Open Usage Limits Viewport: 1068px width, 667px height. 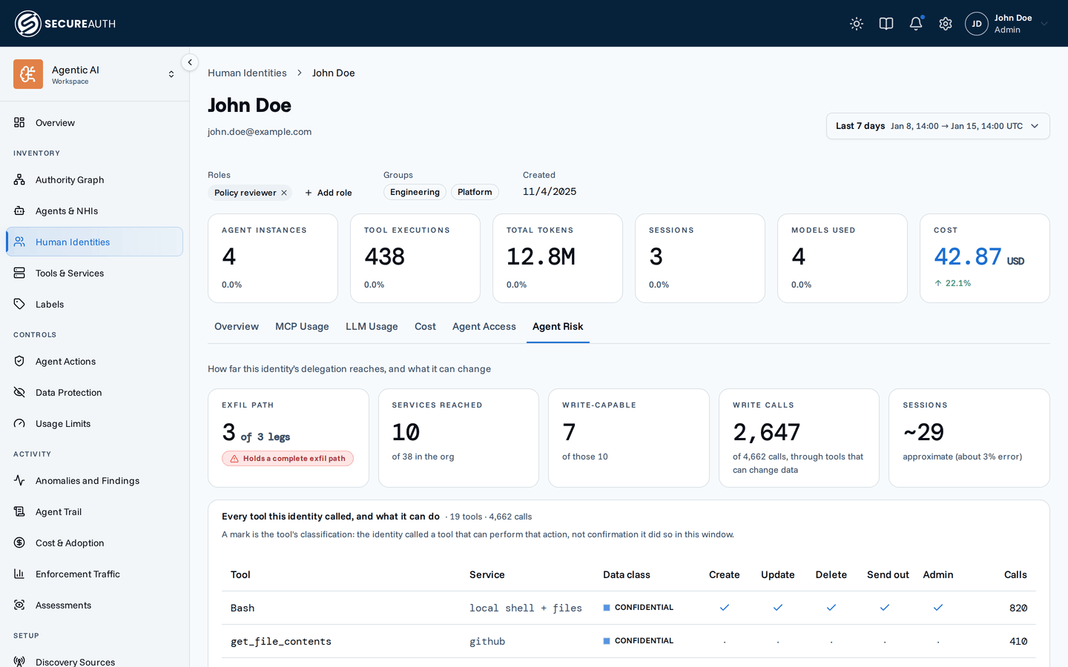click(x=94, y=423)
